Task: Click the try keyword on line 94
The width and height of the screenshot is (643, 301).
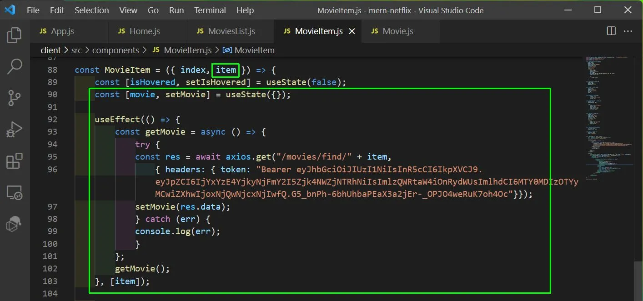Action: [x=142, y=145]
